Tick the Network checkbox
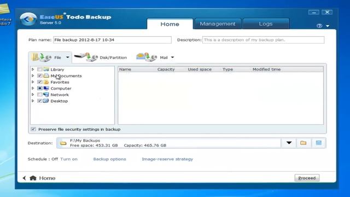The height and width of the screenshot is (197, 350). pos(39,95)
